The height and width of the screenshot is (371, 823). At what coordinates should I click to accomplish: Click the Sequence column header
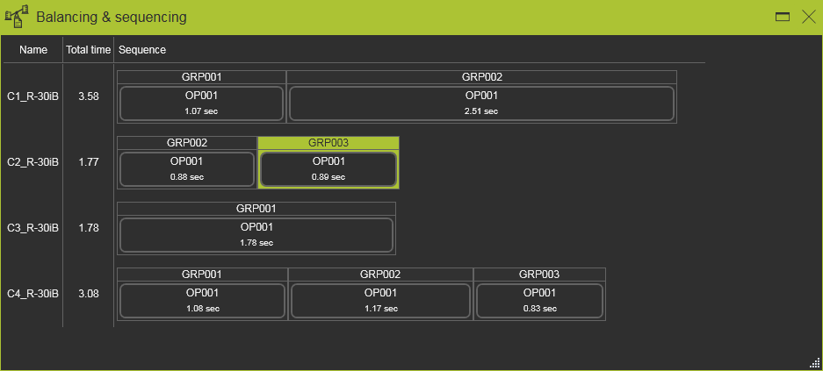142,50
